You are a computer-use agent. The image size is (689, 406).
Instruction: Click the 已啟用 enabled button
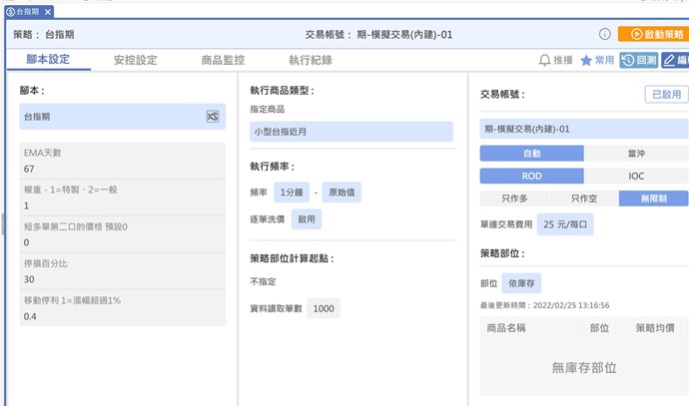[665, 95]
